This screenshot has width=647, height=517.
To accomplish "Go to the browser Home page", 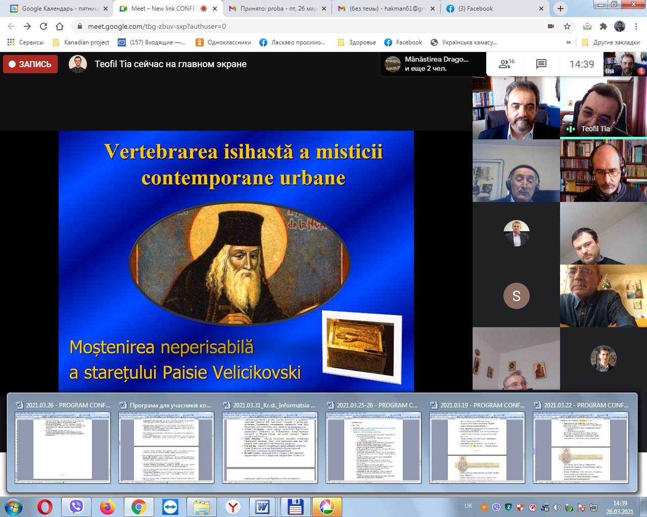I will tap(60, 26).
